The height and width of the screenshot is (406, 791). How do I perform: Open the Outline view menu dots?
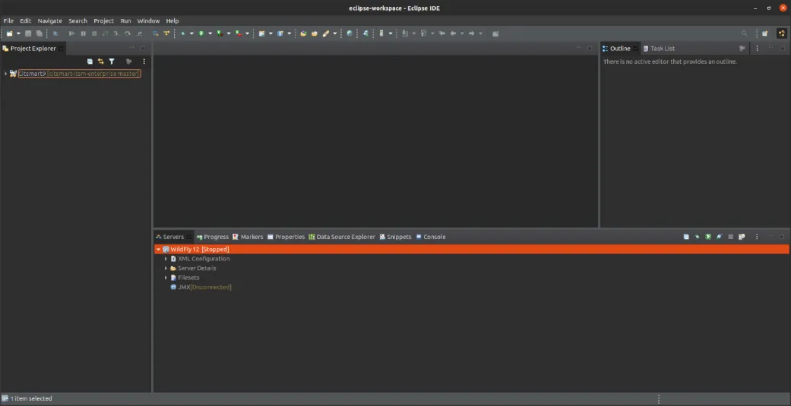[x=758, y=49]
